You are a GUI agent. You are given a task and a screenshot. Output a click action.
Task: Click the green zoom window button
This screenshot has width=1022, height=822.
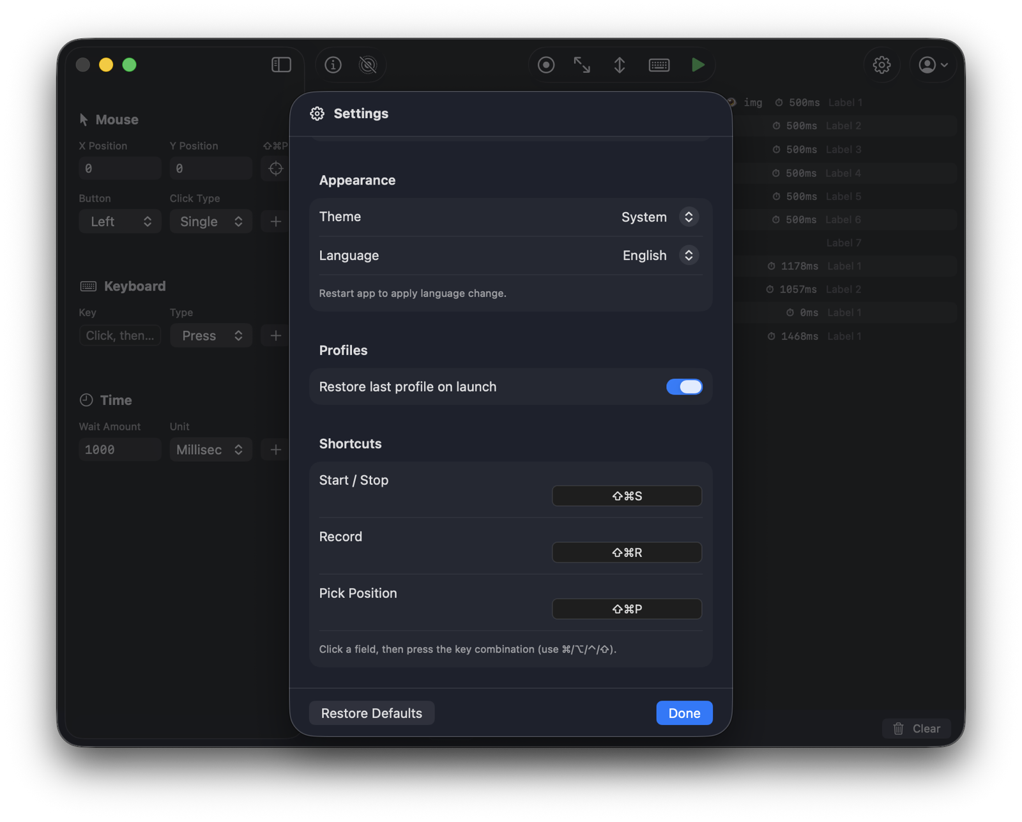(129, 65)
